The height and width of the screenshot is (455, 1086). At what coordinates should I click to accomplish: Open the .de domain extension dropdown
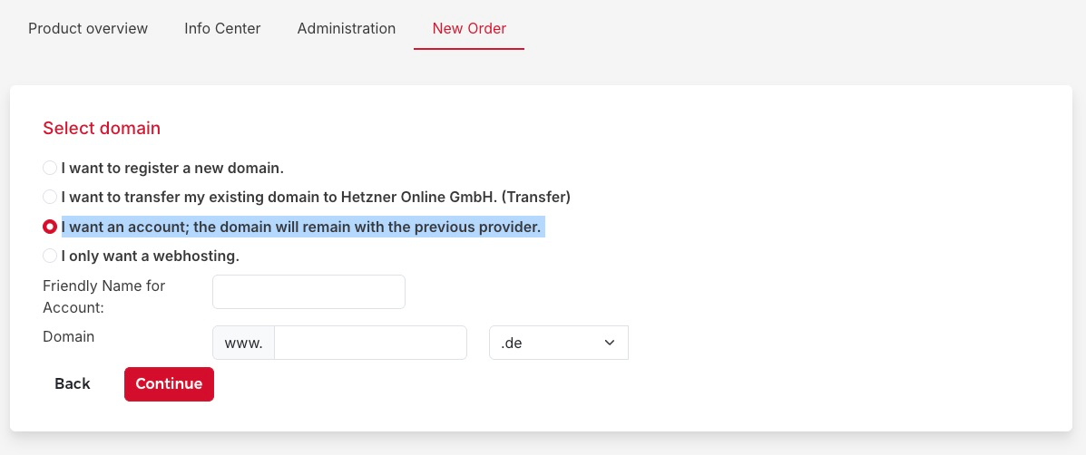(x=549, y=343)
